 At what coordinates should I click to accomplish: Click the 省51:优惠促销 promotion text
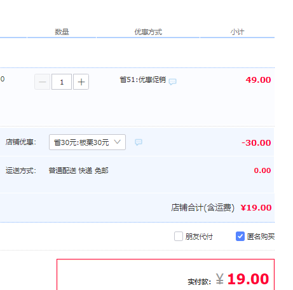tap(143, 79)
